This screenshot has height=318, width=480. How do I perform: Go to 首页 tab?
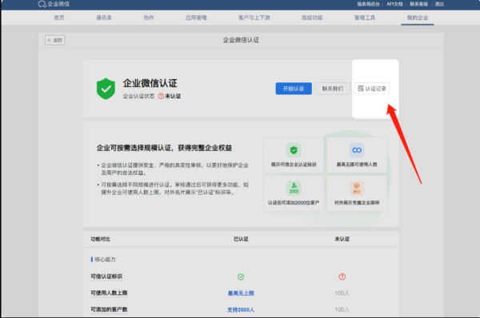[59, 18]
